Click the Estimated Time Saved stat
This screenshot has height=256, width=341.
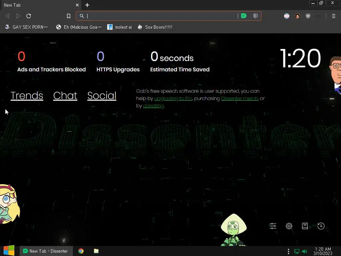(x=180, y=62)
